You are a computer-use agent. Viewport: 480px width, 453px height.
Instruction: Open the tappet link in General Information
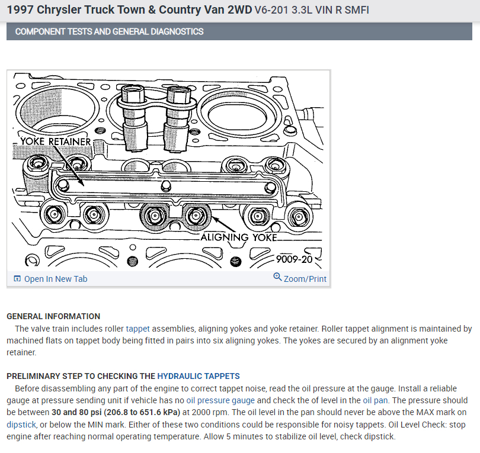[137, 329]
